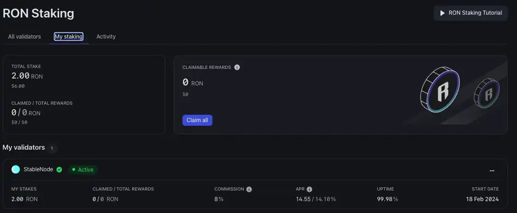Click the My validators count badge
Screen dimensions: 517x213
pyautogui.click(x=52, y=148)
